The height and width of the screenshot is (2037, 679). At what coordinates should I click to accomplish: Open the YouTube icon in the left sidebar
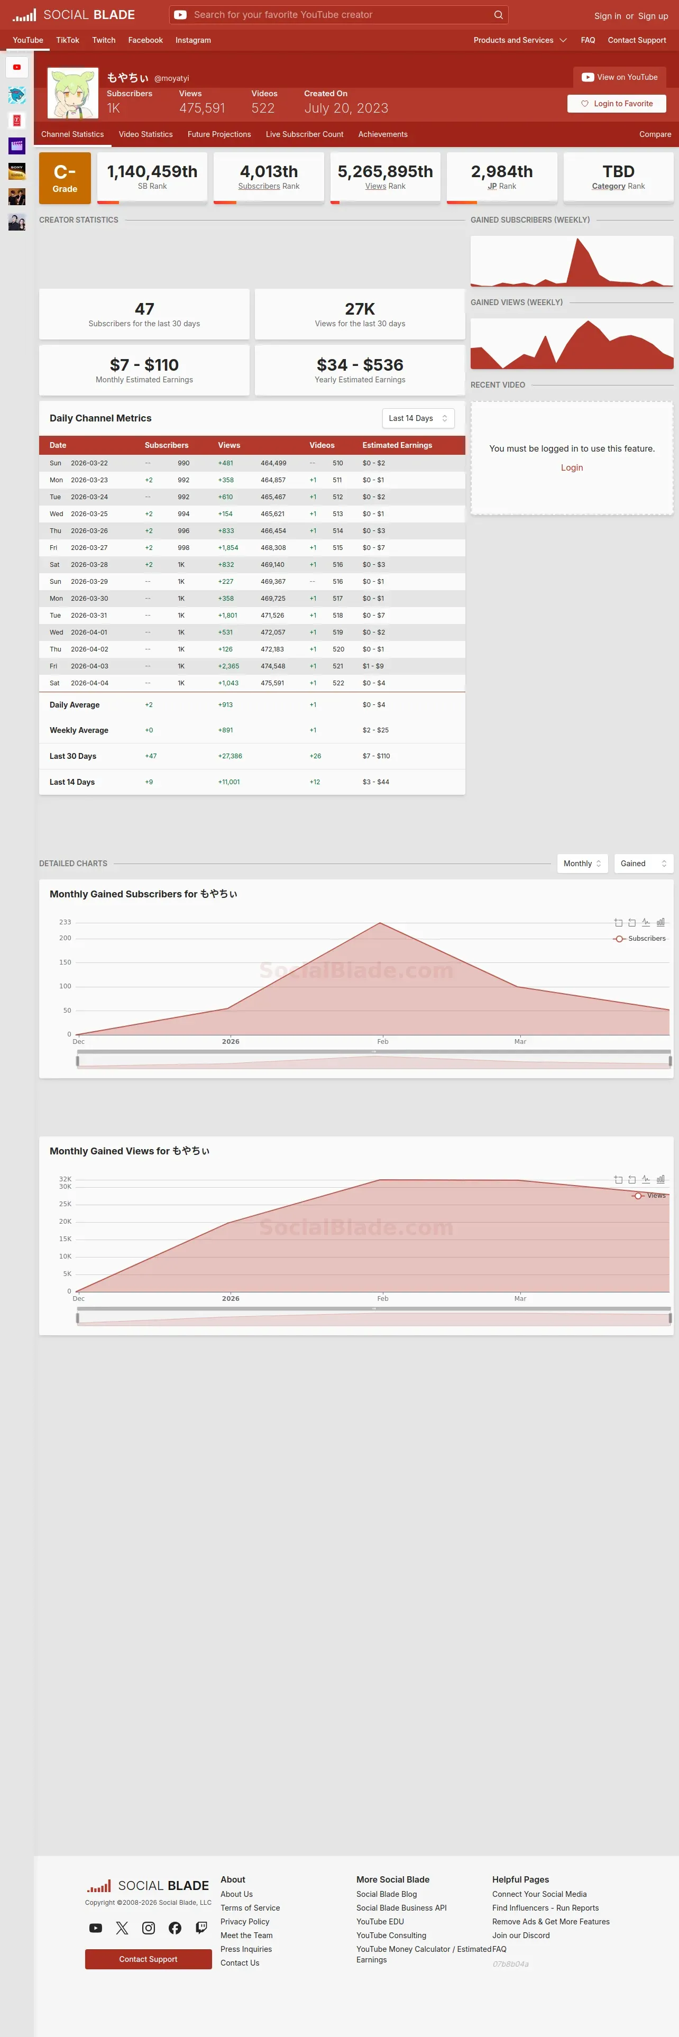[16, 67]
